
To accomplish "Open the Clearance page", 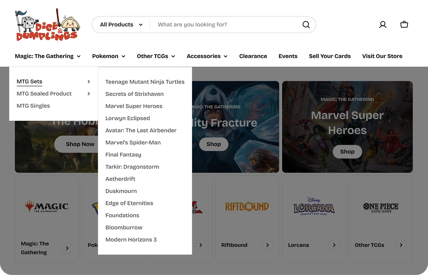I will coord(253,56).
